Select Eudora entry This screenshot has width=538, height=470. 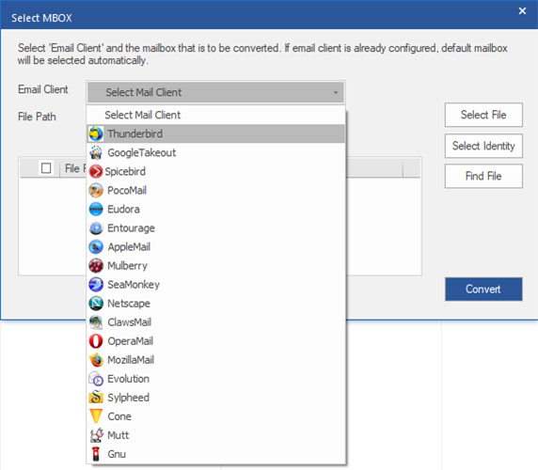(215, 209)
